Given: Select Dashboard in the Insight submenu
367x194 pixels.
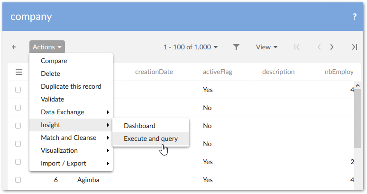Looking at the screenshot, I should click(139, 126).
